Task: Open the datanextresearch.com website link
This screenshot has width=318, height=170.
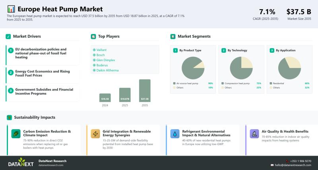Action: point(51,165)
